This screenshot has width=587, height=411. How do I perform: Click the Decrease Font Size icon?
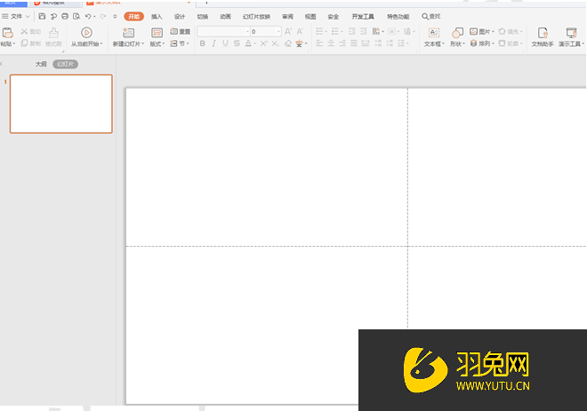tap(300, 31)
